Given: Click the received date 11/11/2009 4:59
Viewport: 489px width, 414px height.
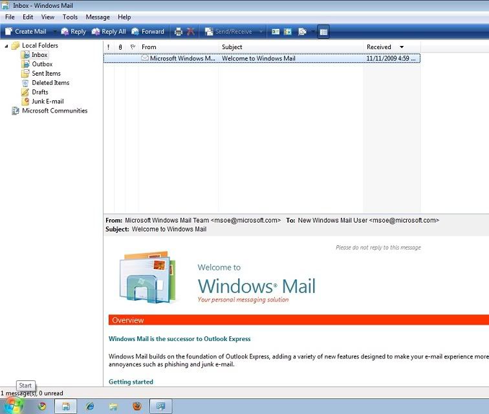Looking at the screenshot, I should (391, 58).
